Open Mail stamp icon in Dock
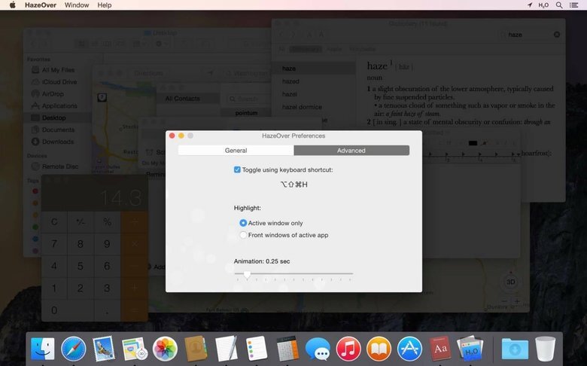This screenshot has width=587, height=366. click(x=104, y=349)
